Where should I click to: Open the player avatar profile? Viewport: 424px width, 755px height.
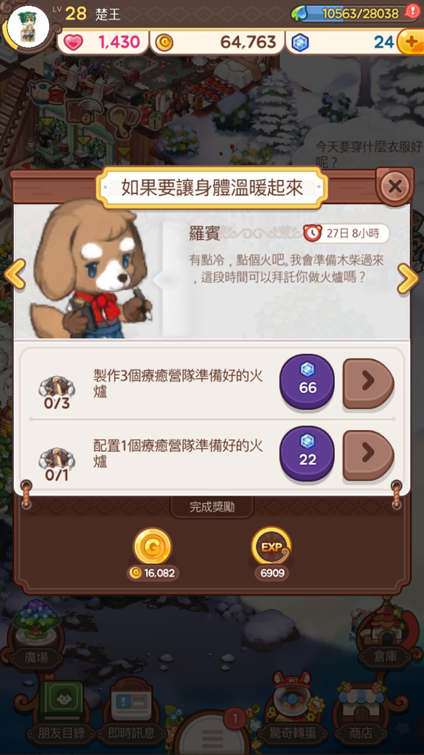click(28, 26)
